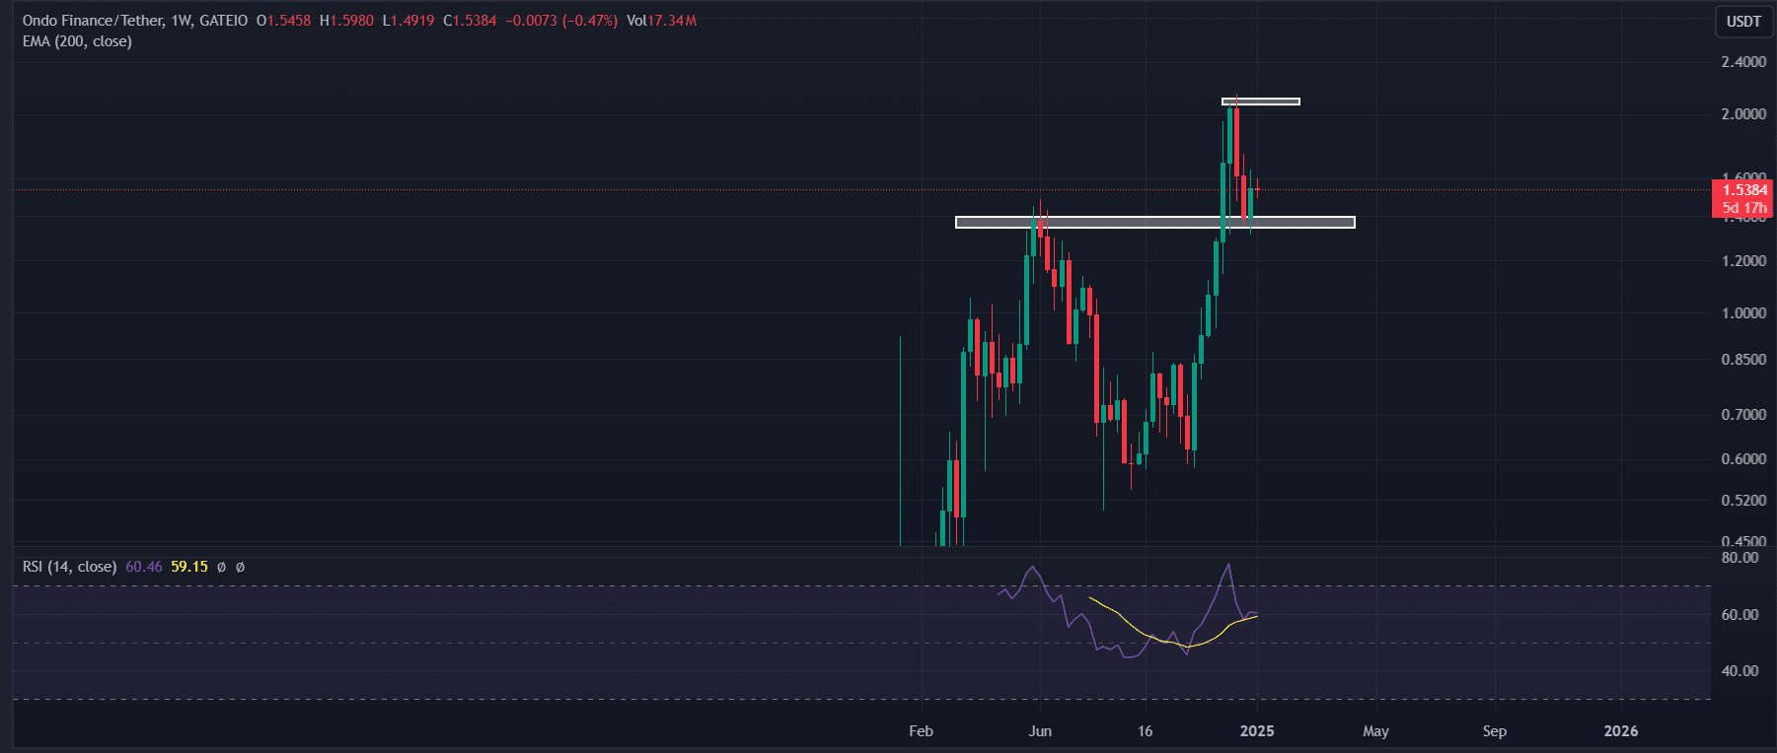
Task: Click the Jun label on time axis
Action: pos(1040,731)
